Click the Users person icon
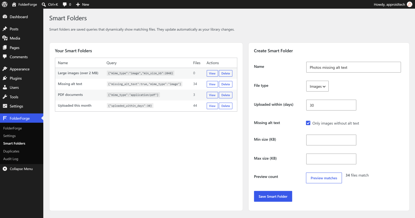 click(x=5, y=87)
